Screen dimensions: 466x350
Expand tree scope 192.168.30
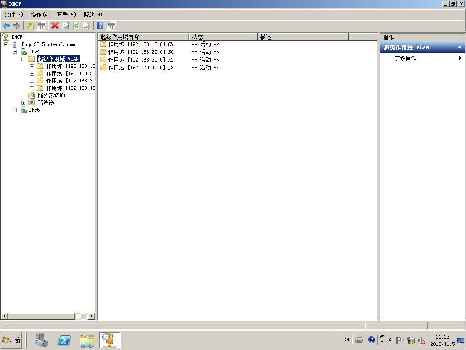coord(32,81)
